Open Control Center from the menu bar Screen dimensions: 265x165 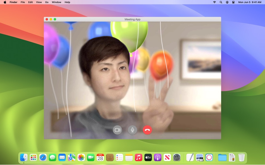tap(233, 2)
